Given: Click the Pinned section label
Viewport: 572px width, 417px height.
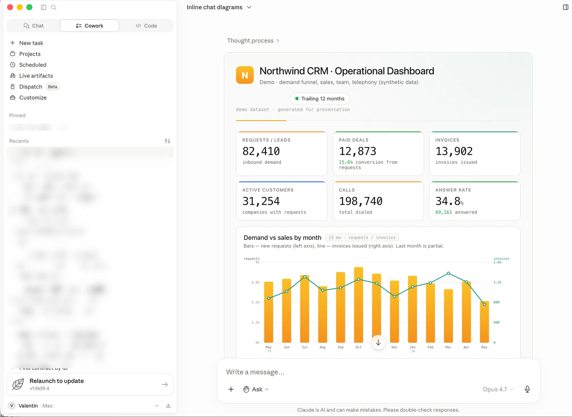Looking at the screenshot, I should click(x=17, y=116).
